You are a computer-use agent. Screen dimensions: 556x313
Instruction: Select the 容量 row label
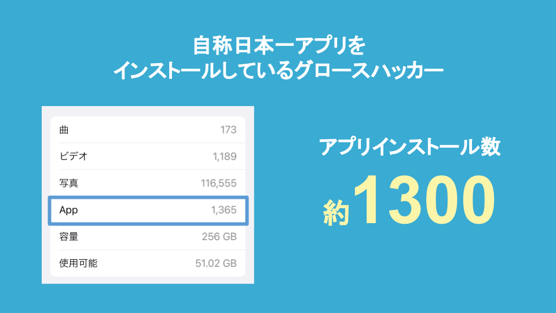click(x=69, y=236)
